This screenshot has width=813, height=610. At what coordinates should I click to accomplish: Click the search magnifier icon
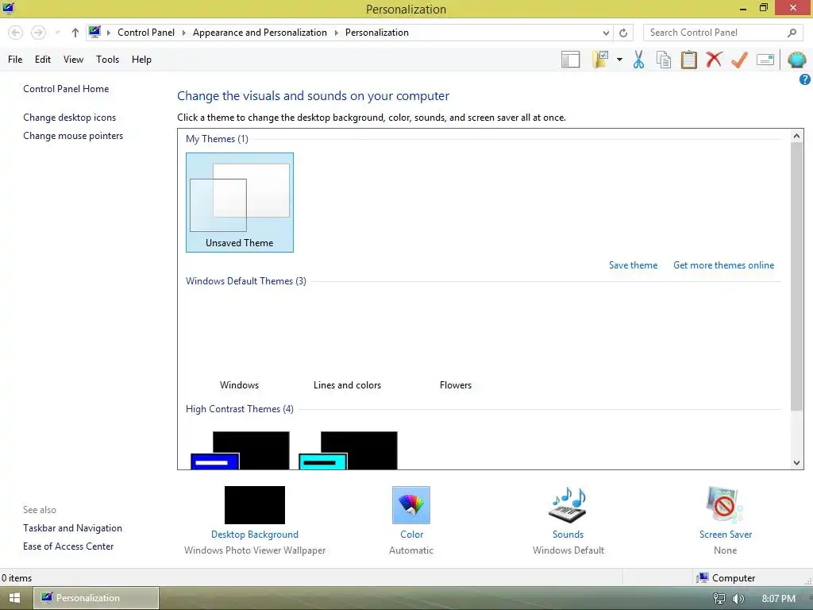[792, 33]
